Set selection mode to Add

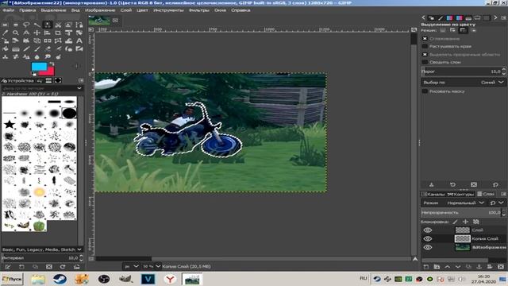pos(452,30)
